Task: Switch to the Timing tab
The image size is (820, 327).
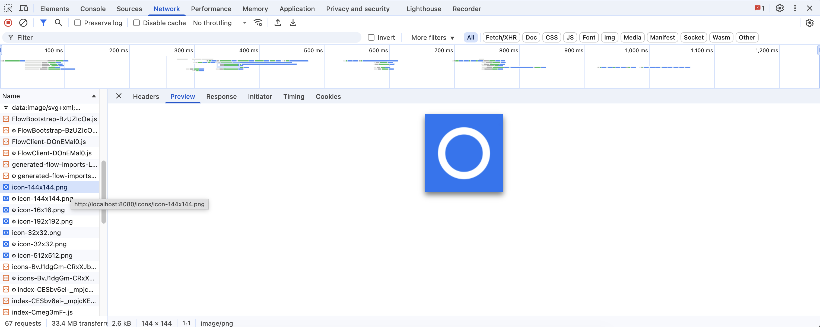Action: pos(294,97)
